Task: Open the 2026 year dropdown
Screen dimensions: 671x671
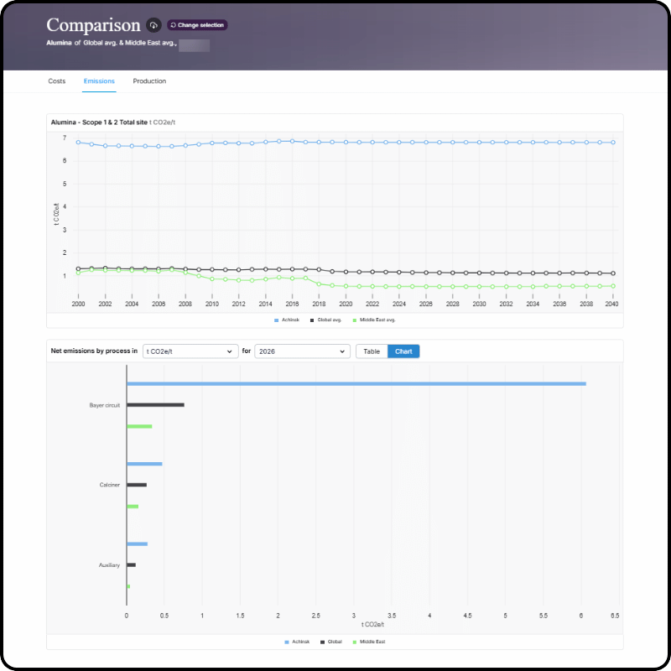Action: (302, 351)
